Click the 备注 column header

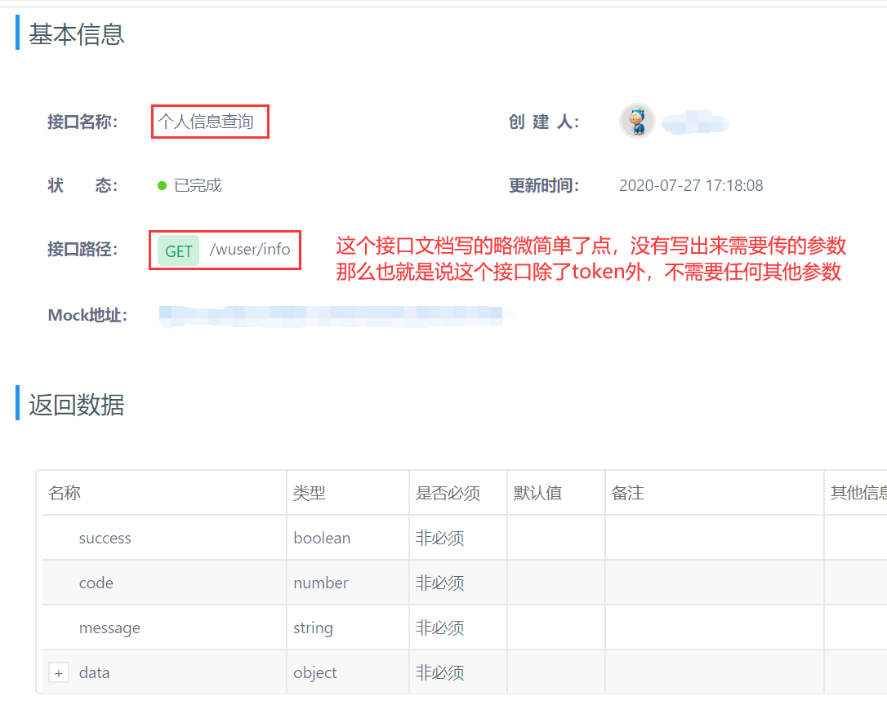click(625, 493)
